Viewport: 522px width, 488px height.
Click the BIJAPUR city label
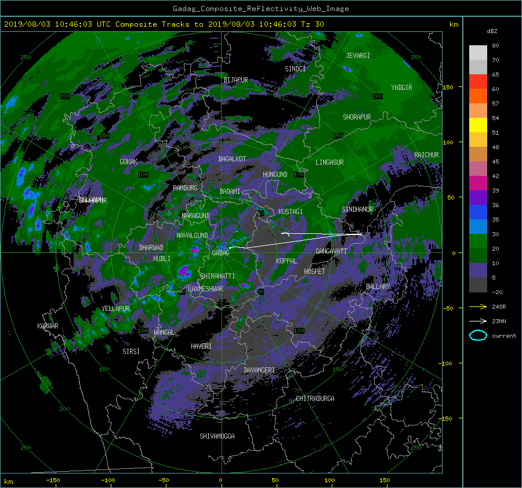235,80
